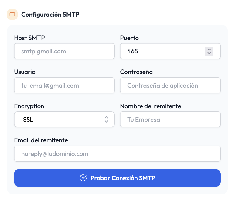The height and width of the screenshot is (202, 235).
Task: Click into the Usuario email field
Action: [64, 86]
